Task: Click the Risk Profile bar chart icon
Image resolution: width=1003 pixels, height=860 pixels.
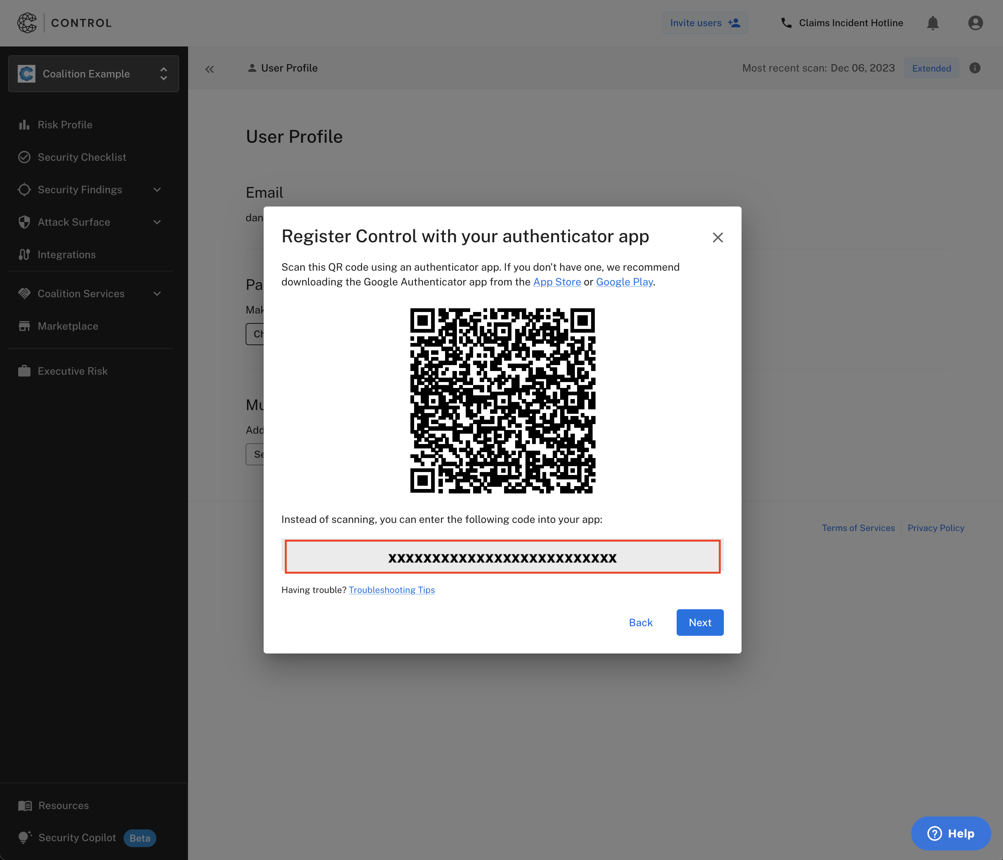Action: tap(24, 124)
